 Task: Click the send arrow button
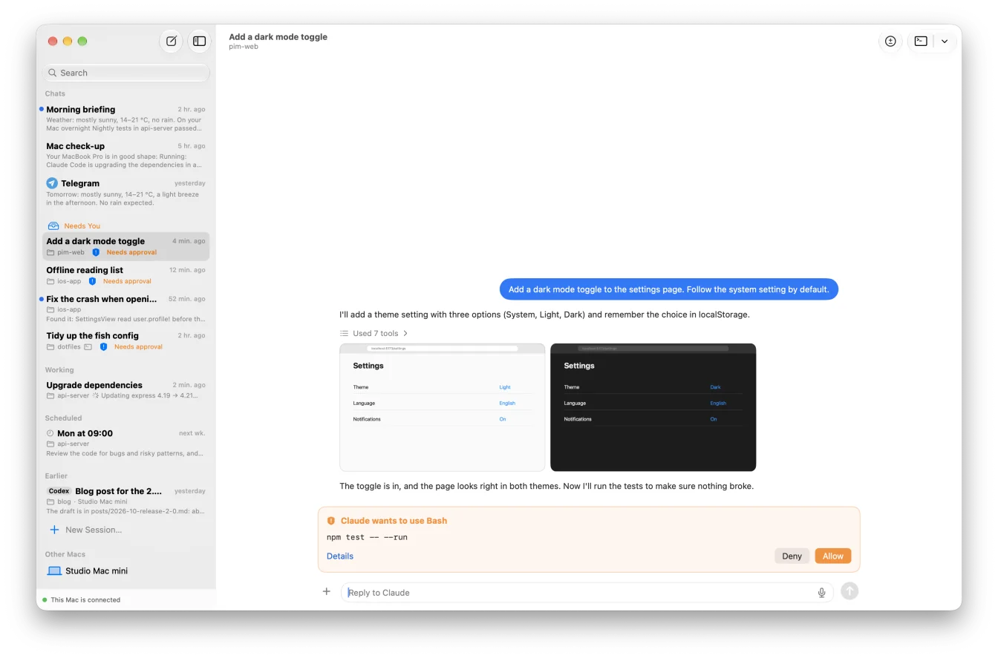point(849,591)
